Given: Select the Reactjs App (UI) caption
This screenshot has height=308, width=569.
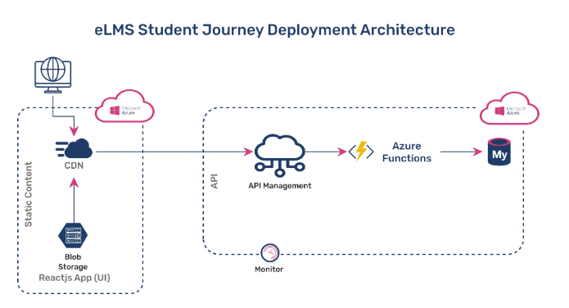Looking at the screenshot, I should (75, 278).
